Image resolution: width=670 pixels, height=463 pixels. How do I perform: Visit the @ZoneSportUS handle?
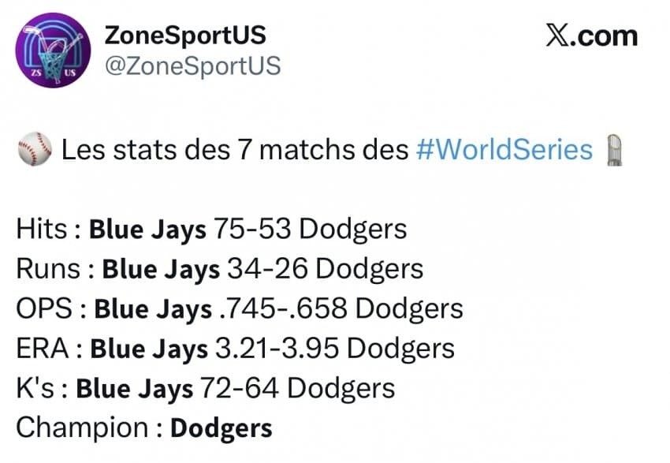click(192, 66)
